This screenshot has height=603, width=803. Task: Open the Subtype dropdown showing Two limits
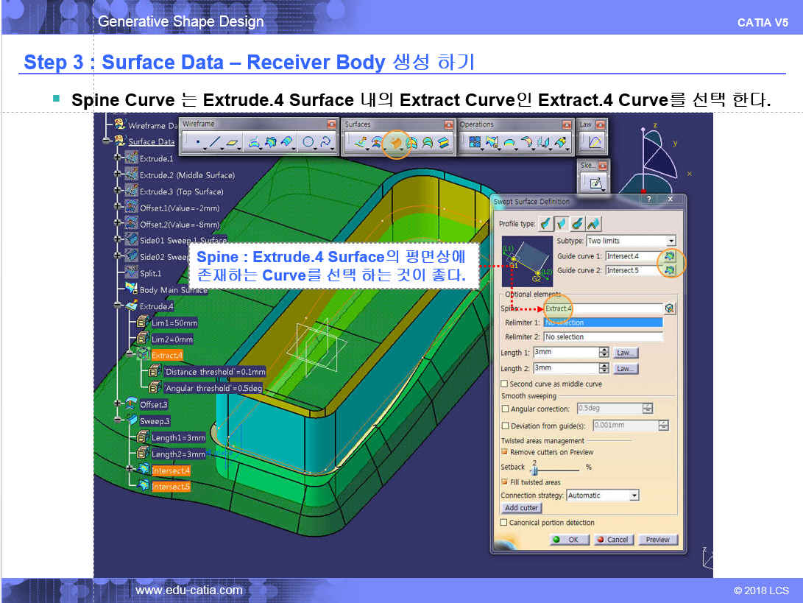[671, 241]
